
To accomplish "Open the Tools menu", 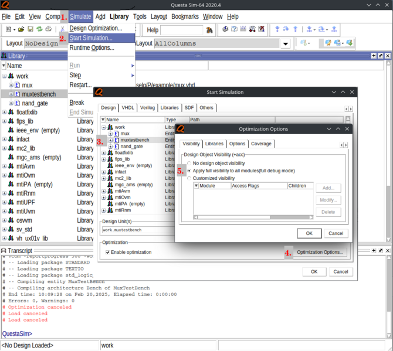I will (x=140, y=16).
